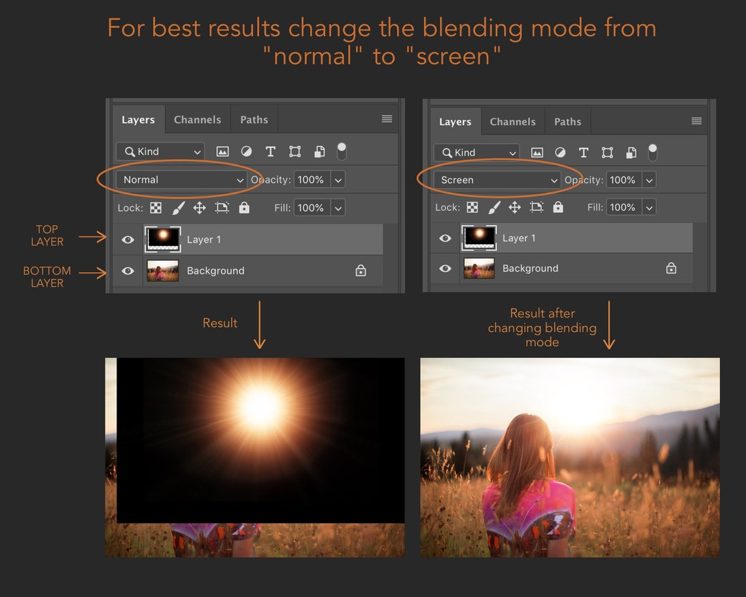Filter for shape layers icon
The height and width of the screenshot is (597, 746).
[x=294, y=151]
